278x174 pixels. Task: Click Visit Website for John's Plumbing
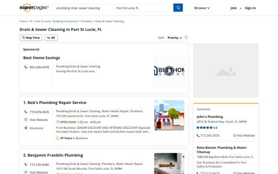click(246, 135)
